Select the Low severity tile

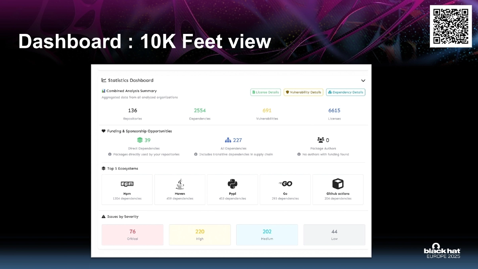334,235
